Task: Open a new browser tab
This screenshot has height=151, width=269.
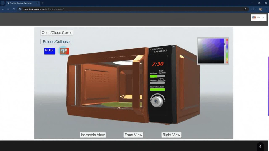Action: point(43,3)
